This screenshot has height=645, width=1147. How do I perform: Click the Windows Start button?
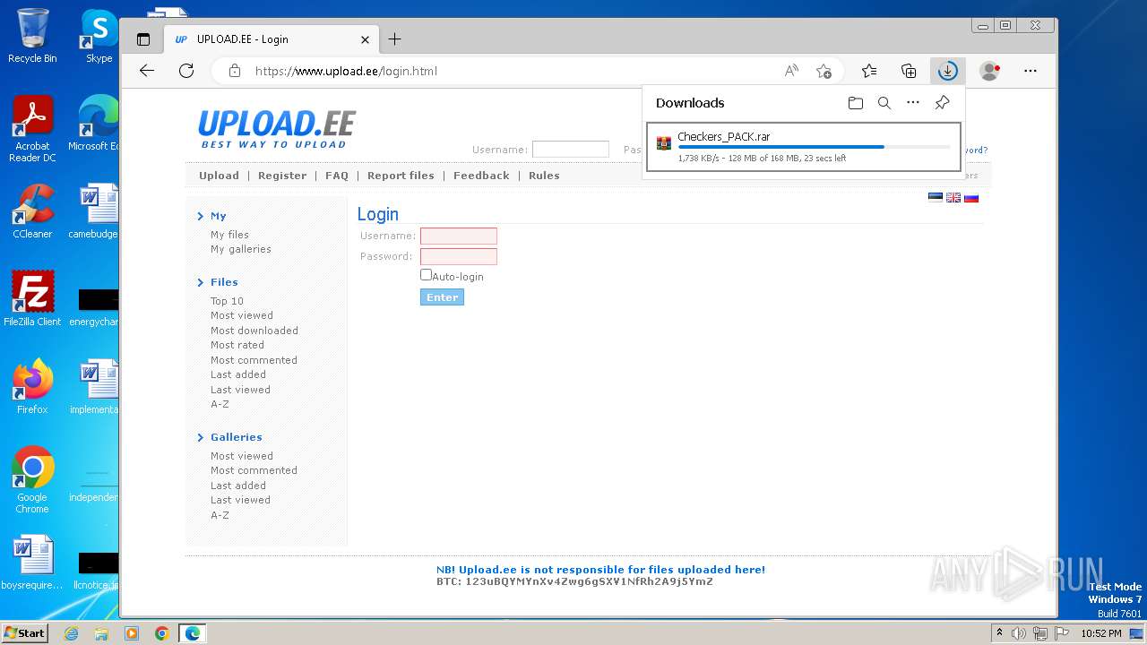click(25, 632)
